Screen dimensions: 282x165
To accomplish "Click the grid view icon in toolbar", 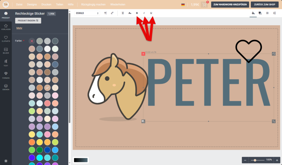I will (x=267, y=13).
